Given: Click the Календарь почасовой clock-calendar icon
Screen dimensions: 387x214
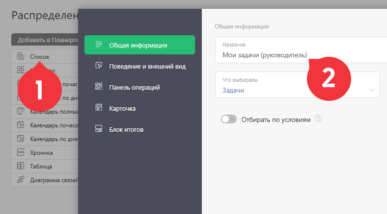Looking at the screenshot, I should pos(21,125).
